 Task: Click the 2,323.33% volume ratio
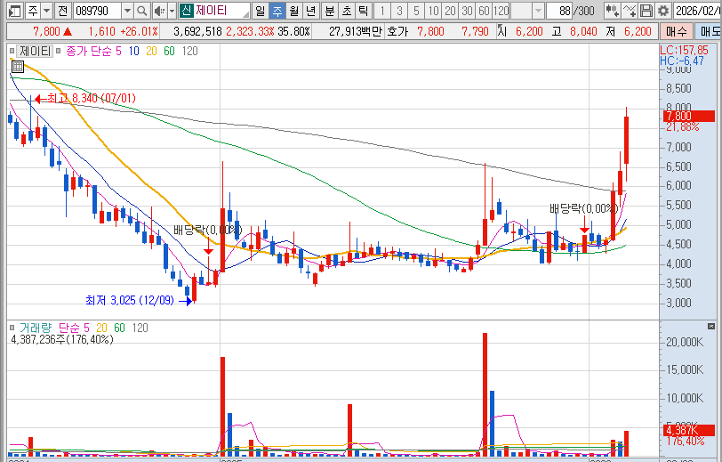[x=250, y=31]
